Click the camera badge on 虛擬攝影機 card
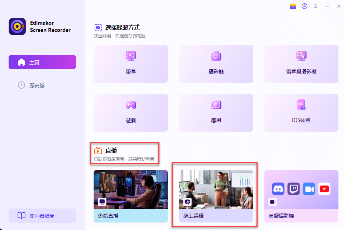This screenshot has height=230, width=345. point(273,202)
